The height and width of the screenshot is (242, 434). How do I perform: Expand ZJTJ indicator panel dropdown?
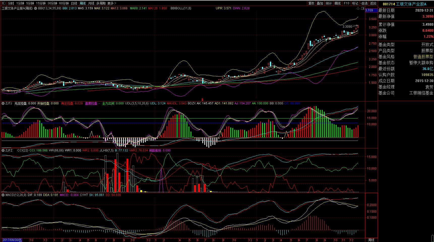3,103
